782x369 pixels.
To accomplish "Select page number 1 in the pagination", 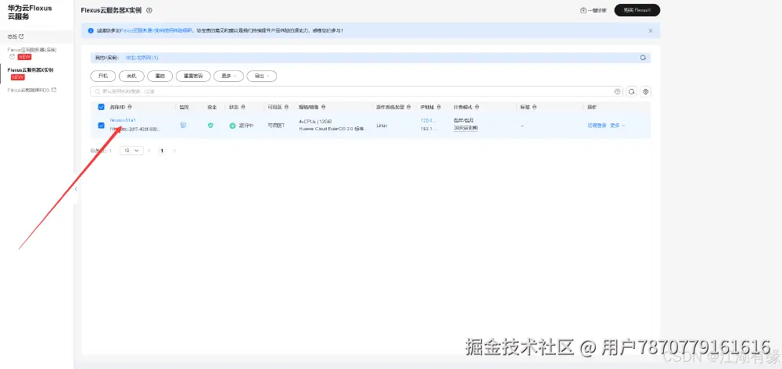I will tap(162, 151).
